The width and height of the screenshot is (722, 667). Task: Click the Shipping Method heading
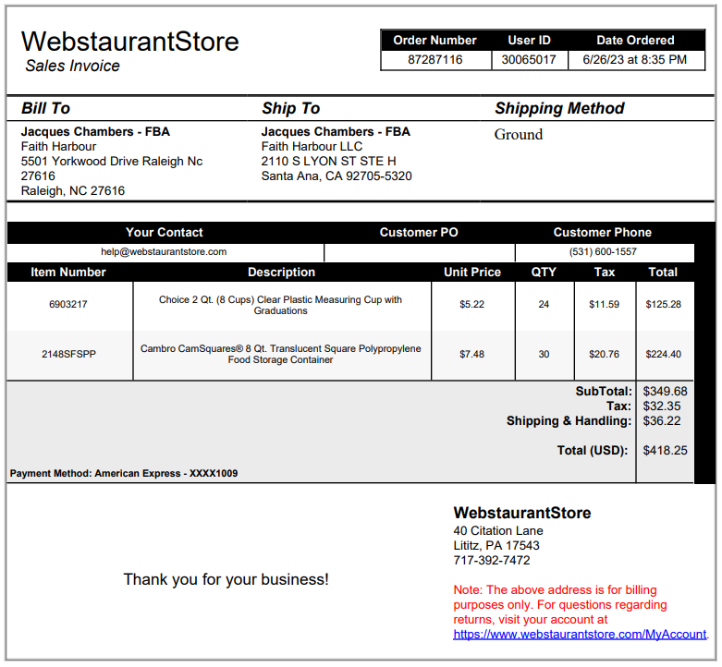coord(559,108)
